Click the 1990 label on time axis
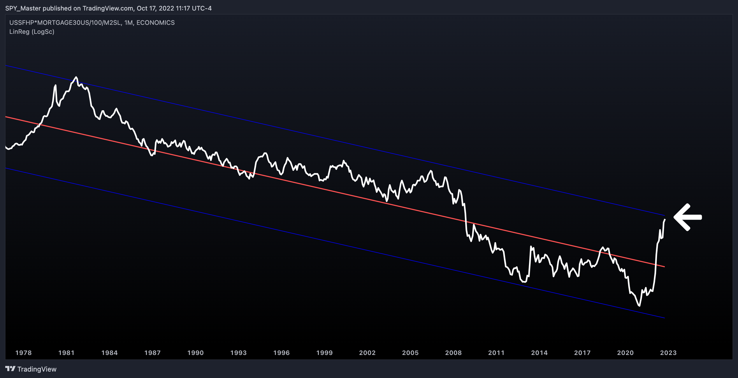 click(x=196, y=353)
